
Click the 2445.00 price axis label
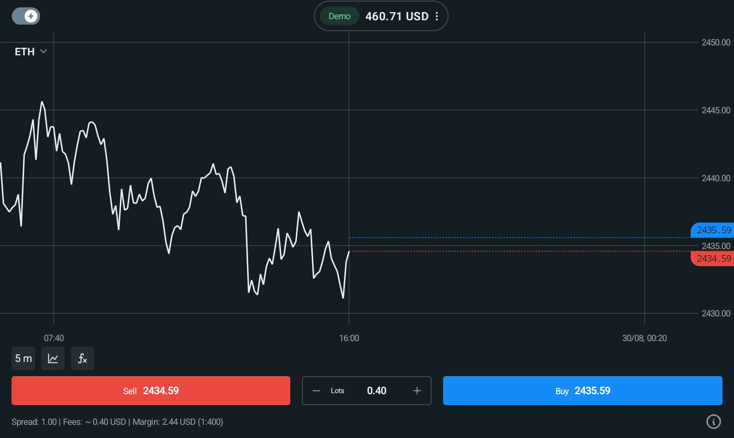[x=716, y=110]
